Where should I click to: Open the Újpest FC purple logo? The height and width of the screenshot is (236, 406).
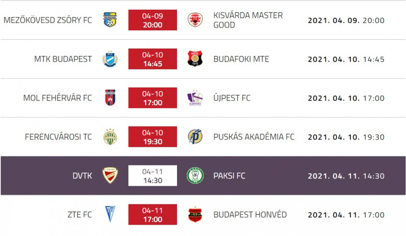195,98
